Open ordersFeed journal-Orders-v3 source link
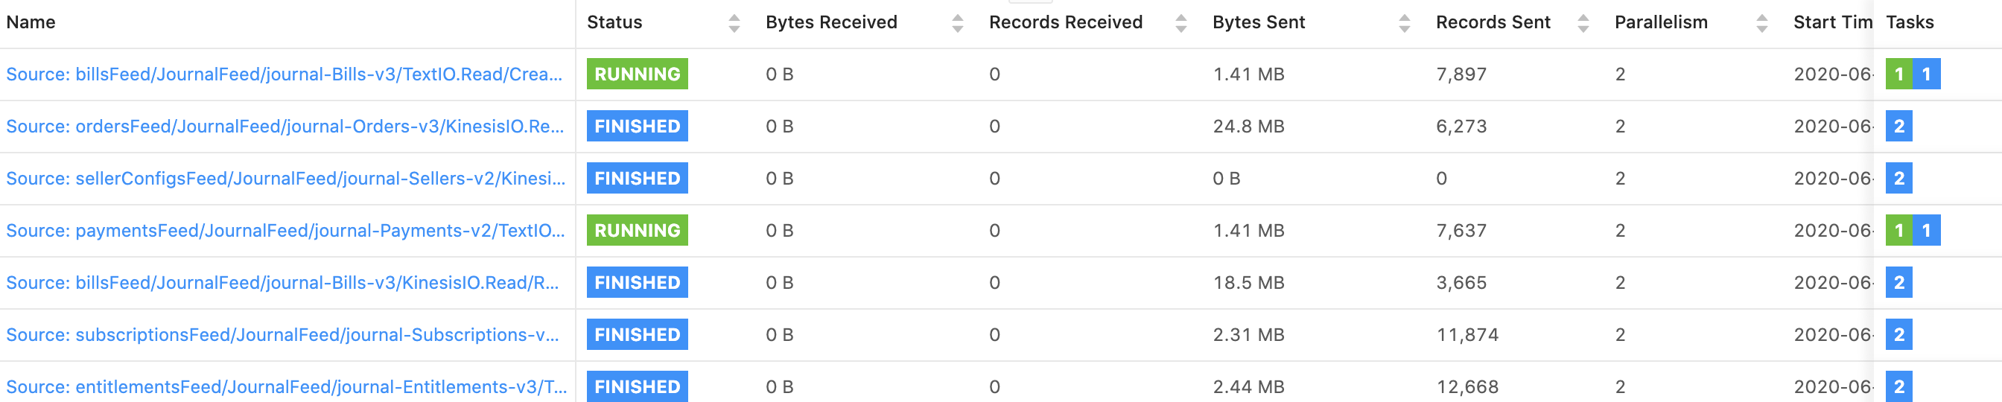The image size is (2002, 402). 285,127
